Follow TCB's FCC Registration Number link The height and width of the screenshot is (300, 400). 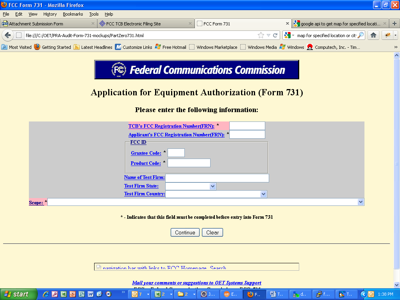171,126
